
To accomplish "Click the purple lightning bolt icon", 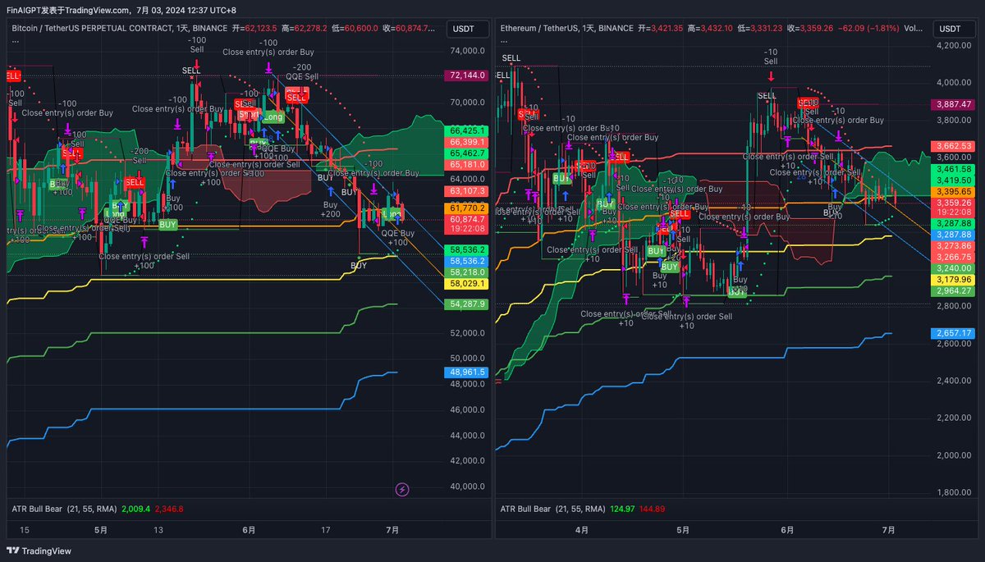I will (402, 490).
